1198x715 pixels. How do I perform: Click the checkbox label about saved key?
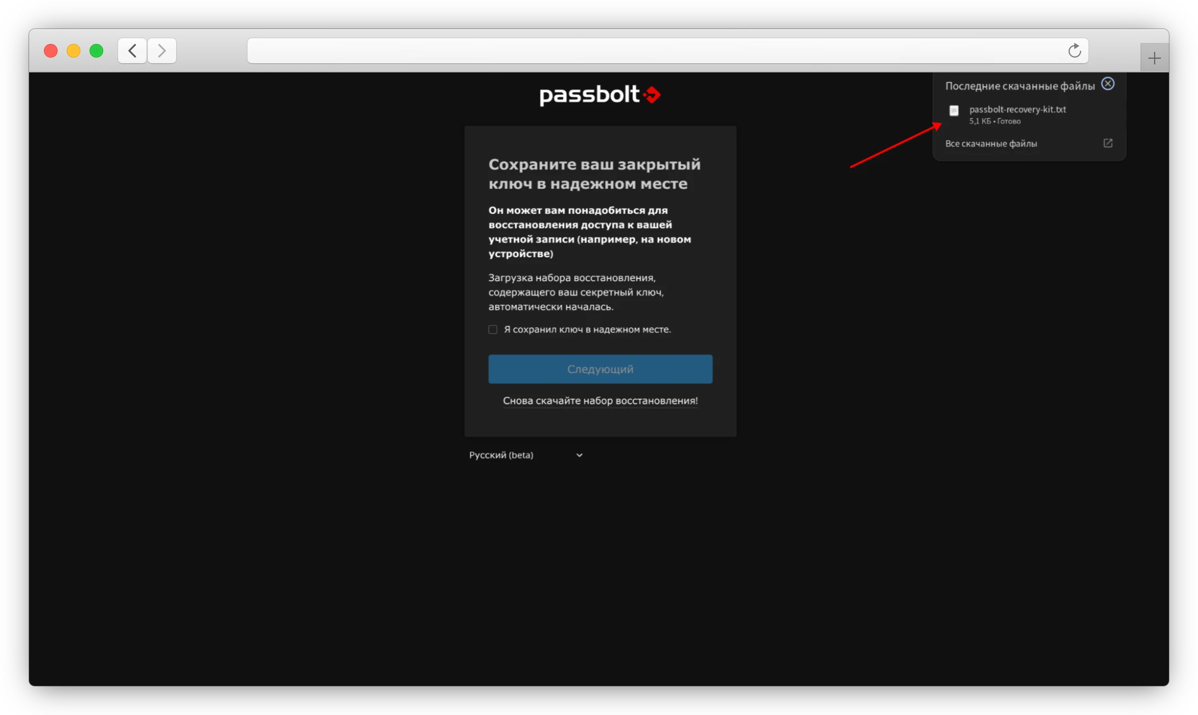coord(587,330)
